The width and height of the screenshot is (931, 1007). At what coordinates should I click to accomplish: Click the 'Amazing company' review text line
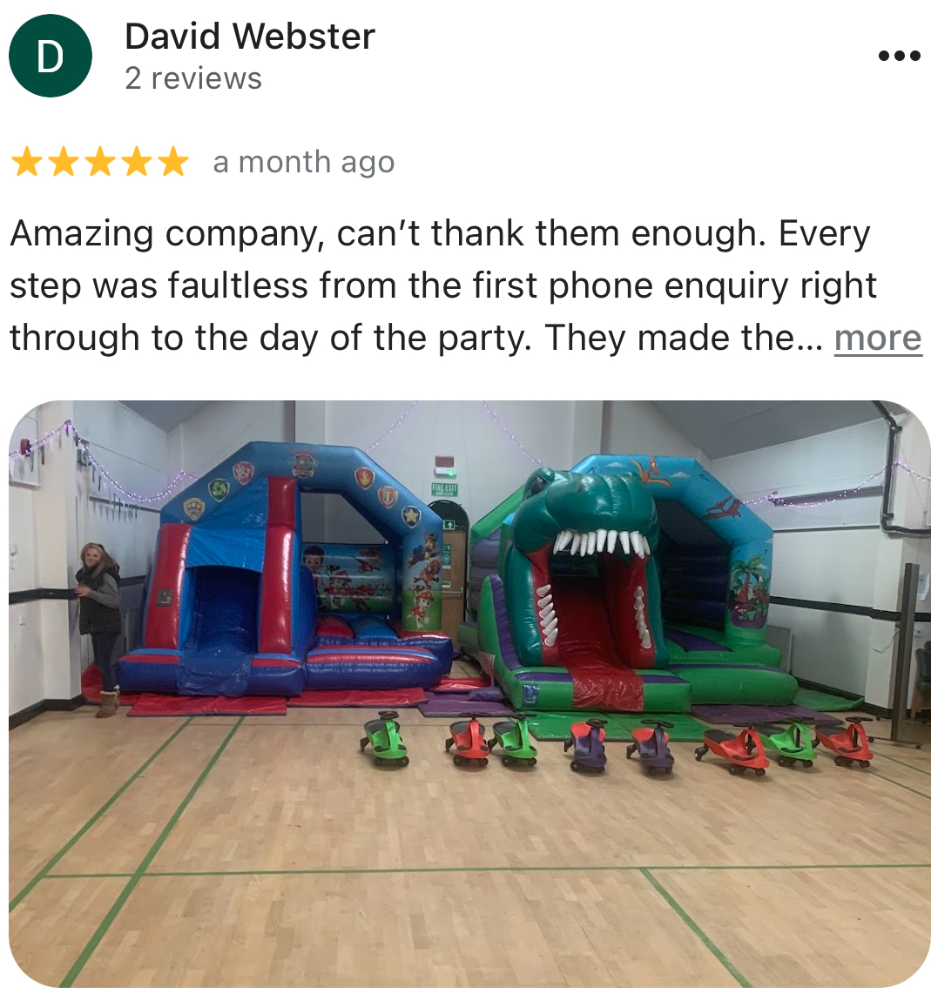click(x=440, y=234)
